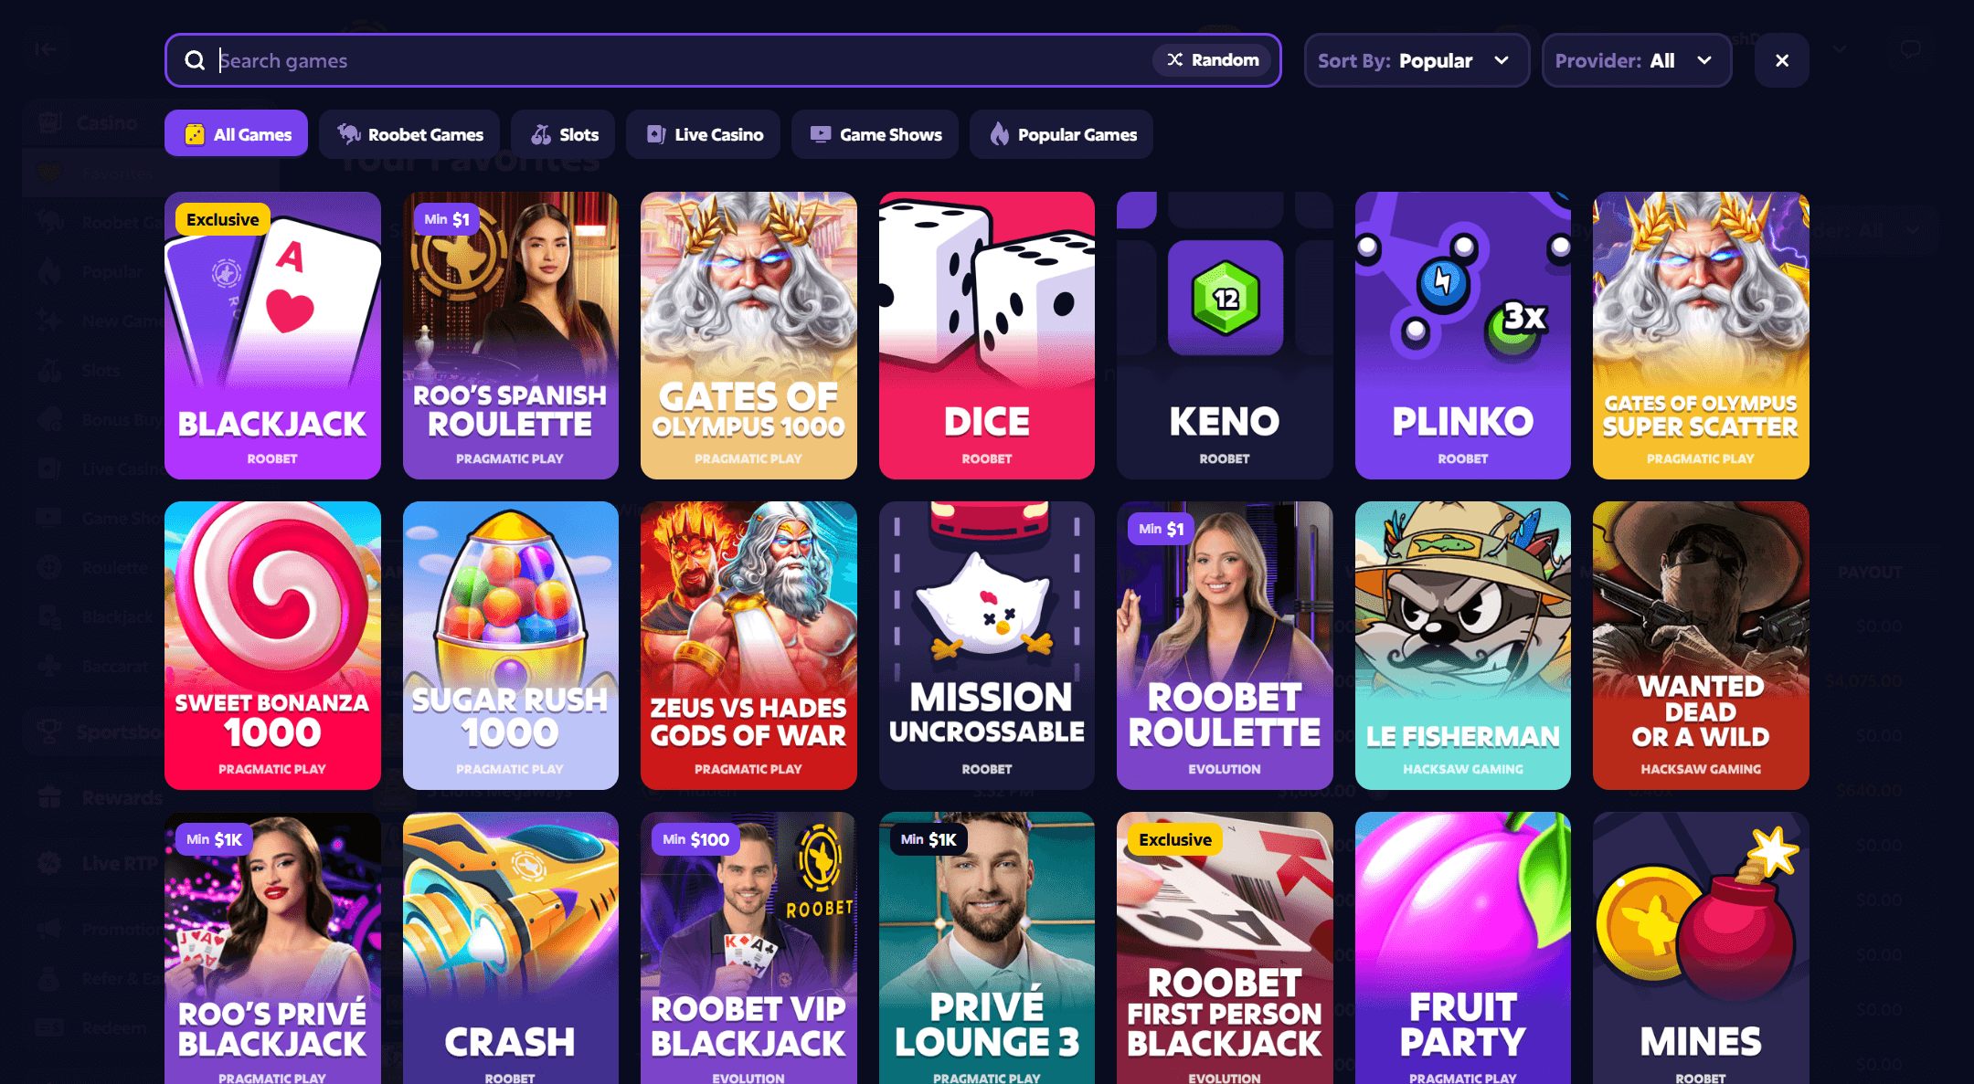Click the kangaroo icon on Roobet Games tab
1974x1084 pixels.
tap(348, 134)
